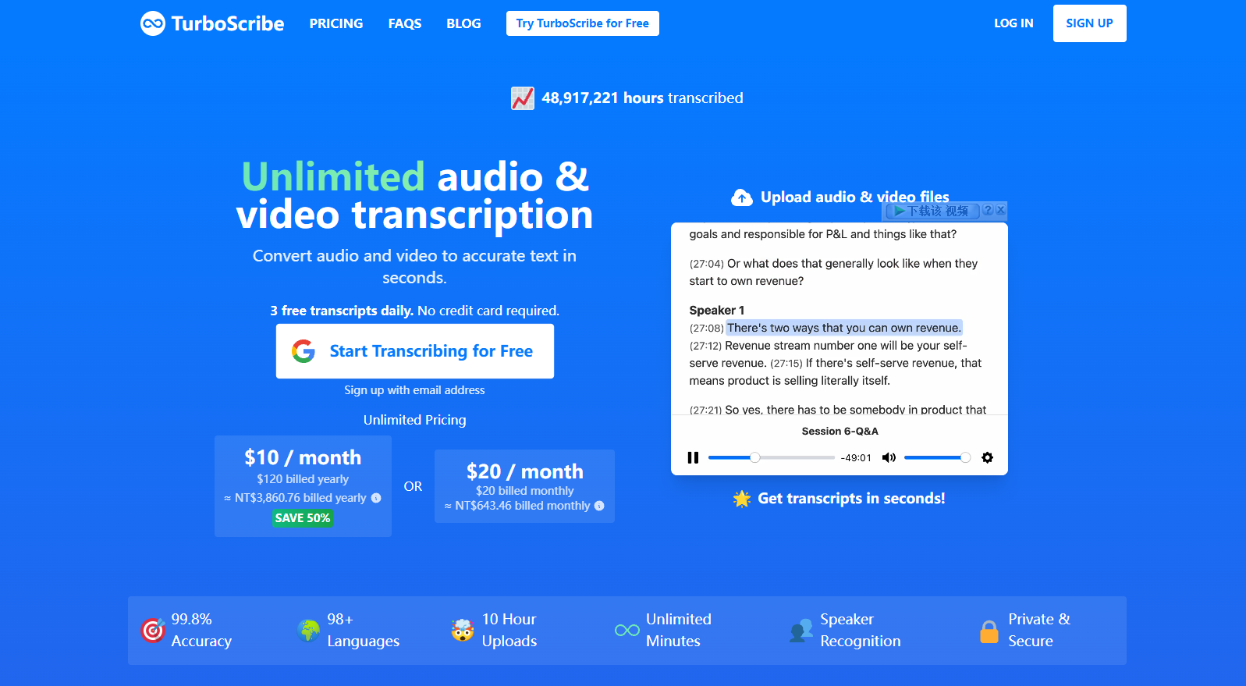Click the -49:01 remaining time display
The width and height of the screenshot is (1246, 686).
856,458
